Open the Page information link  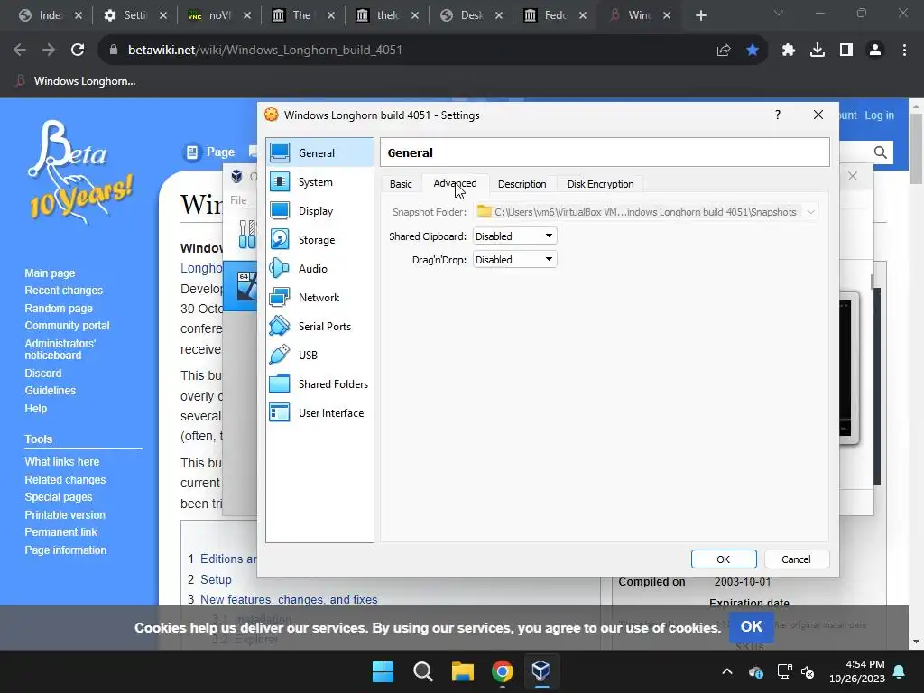(65, 550)
